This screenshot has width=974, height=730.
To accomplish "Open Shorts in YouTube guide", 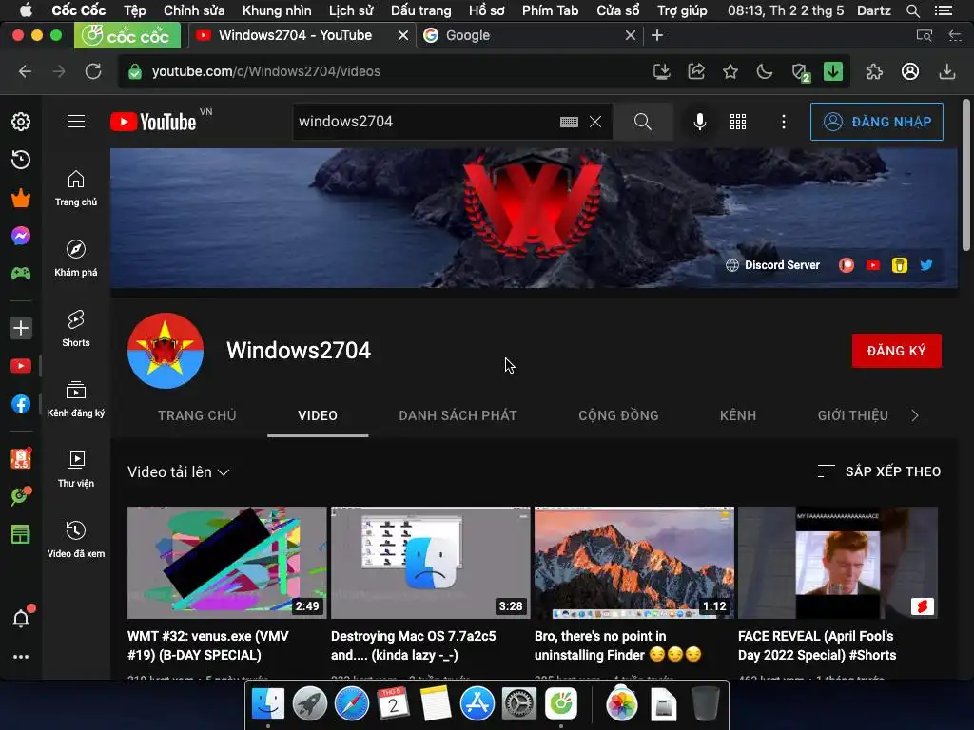I will (x=76, y=329).
